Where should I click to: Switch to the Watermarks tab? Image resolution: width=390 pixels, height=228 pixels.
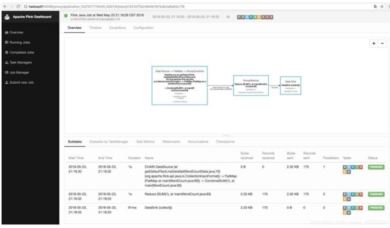pos(171,142)
